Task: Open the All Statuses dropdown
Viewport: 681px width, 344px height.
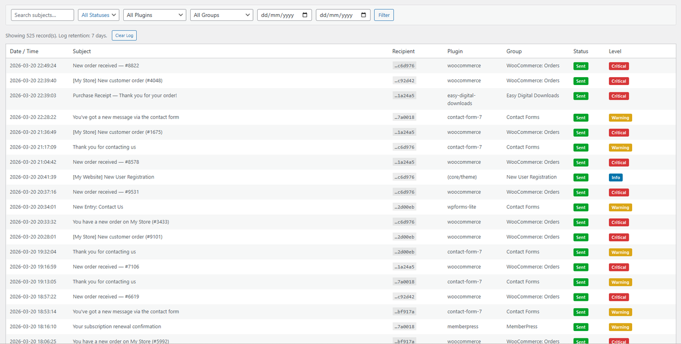Action: (98, 15)
